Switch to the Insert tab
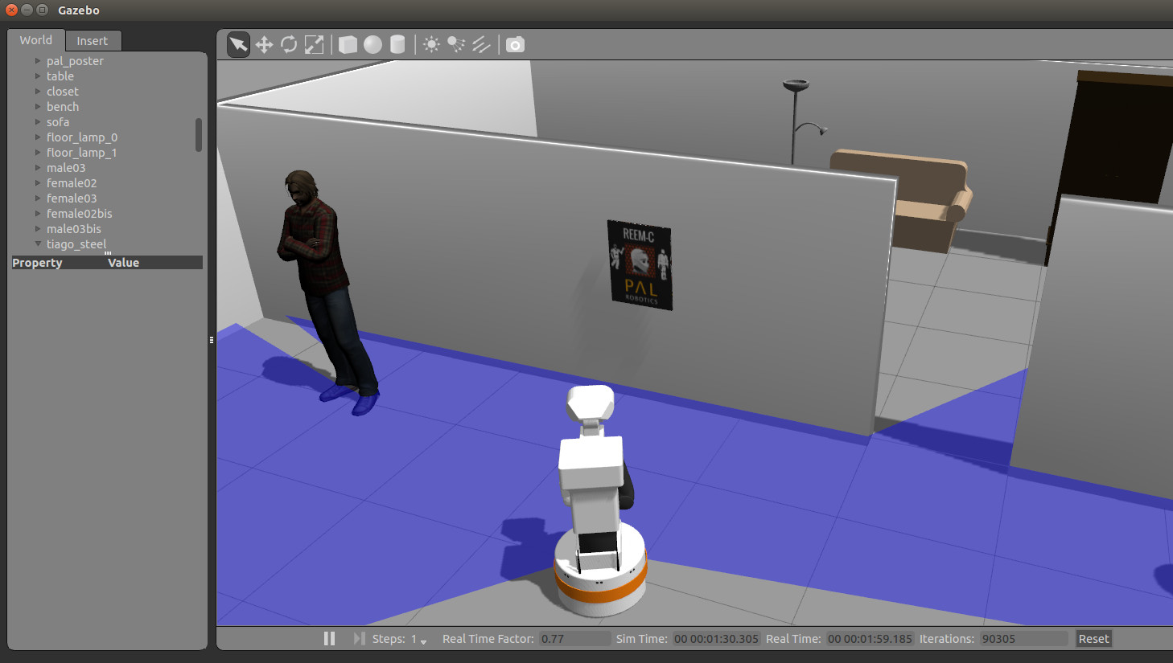 point(92,41)
